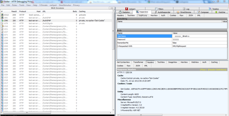Click the icon of session 1581

coord(2,18)
